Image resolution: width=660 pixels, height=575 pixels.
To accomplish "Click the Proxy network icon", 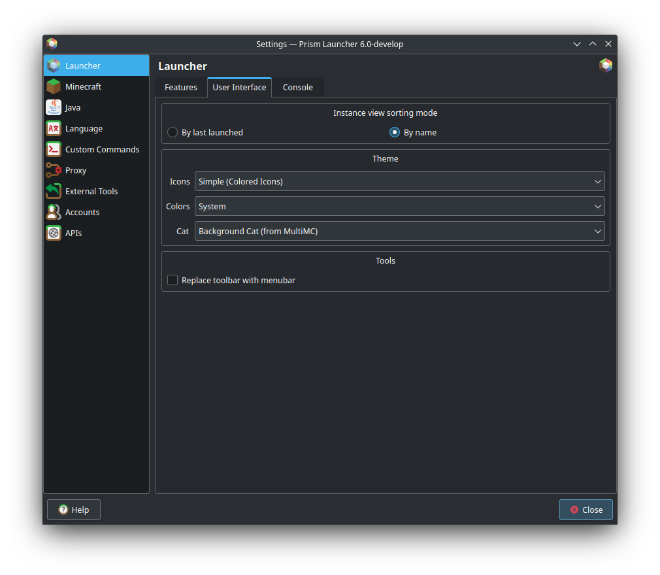I will tap(54, 170).
